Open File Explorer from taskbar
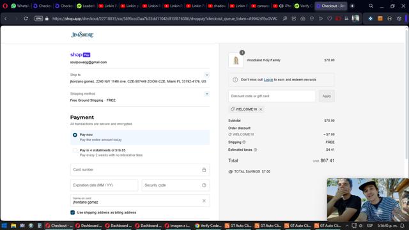 (x=13, y=226)
